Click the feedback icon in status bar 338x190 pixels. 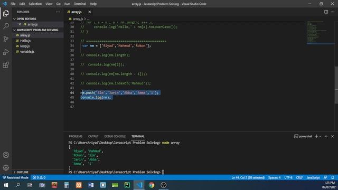click(x=325, y=177)
